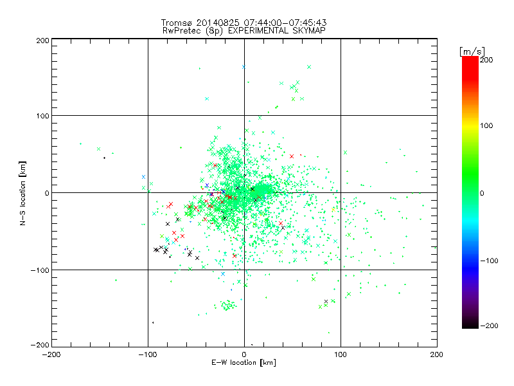Click the colorbar label "100"
Viewport: 514px width, 386px height.
pyautogui.click(x=486, y=125)
